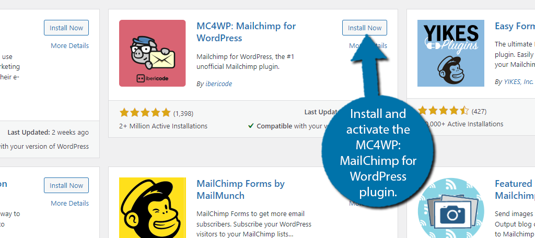Viewport: 535px width, 238px height.
Task: Click the Last Updated: 2 weeks ago text
Action: [x=48, y=132]
